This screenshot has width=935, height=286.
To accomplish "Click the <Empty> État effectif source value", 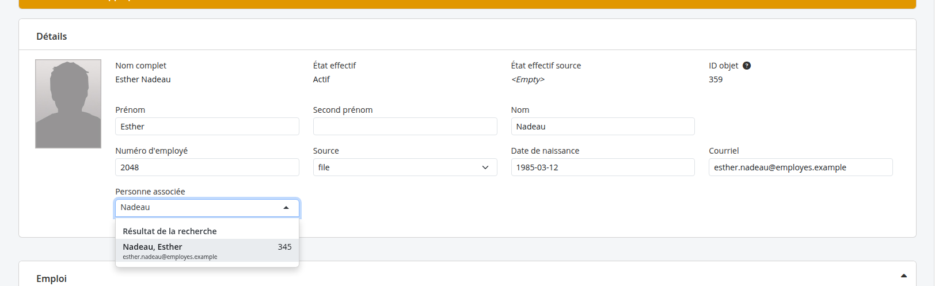I will click(x=528, y=79).
